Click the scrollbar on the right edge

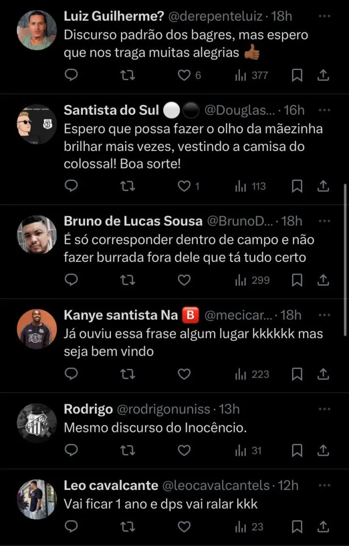(345, 261)
